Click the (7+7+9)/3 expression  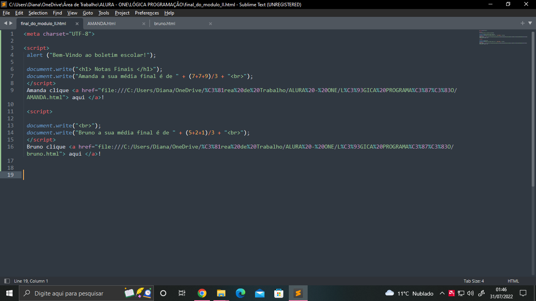(x=203, y=76)
